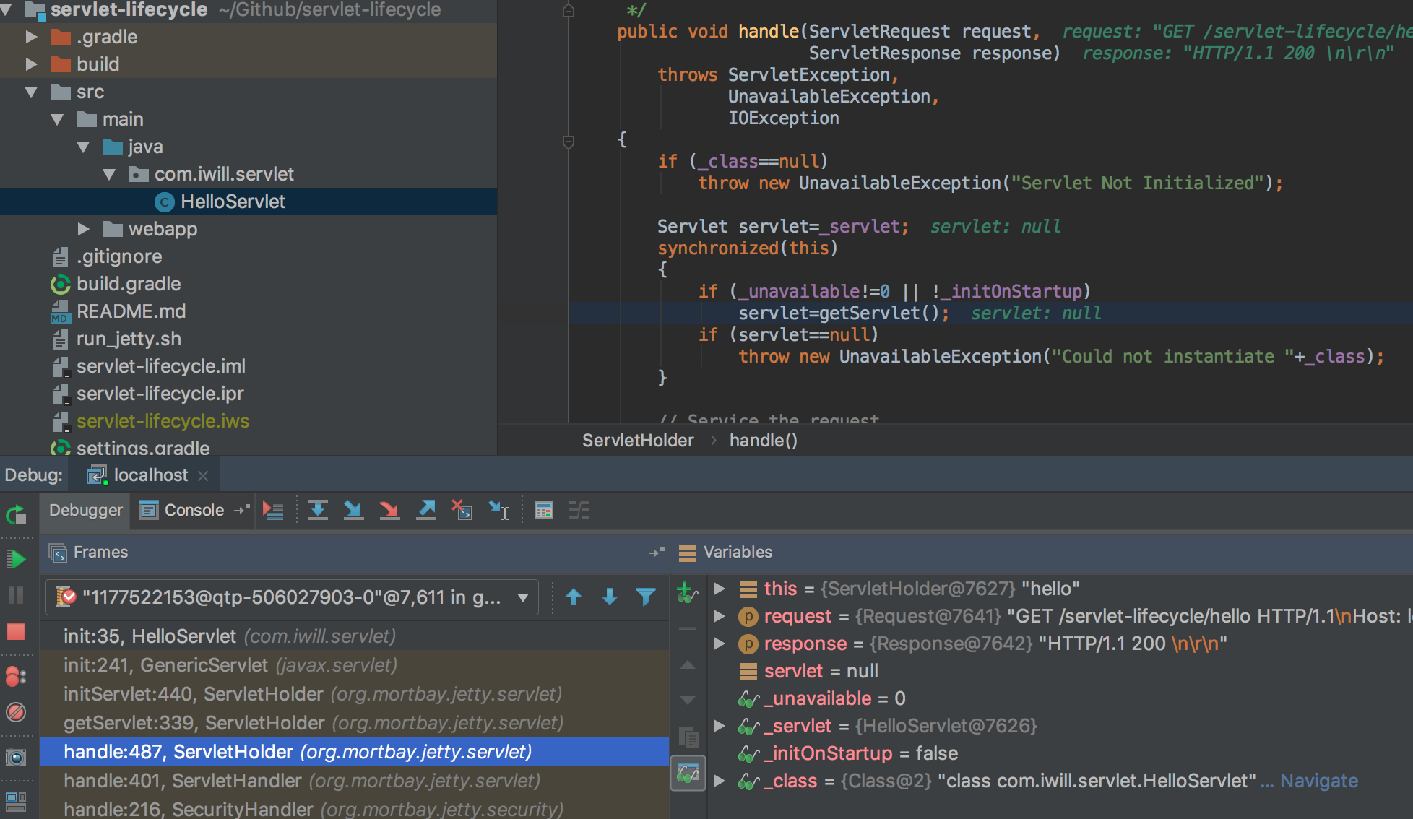
Task: Click New Watch plus icon
Action: coord(687,594)
